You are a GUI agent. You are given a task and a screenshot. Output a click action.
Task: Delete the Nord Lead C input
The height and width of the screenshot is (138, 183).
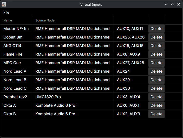156,88
